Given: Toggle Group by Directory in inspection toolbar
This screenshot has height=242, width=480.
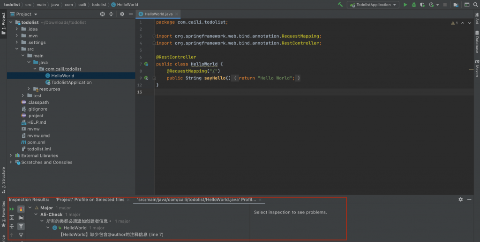Looking at the screenshot, I should click(x=21, y=218).
